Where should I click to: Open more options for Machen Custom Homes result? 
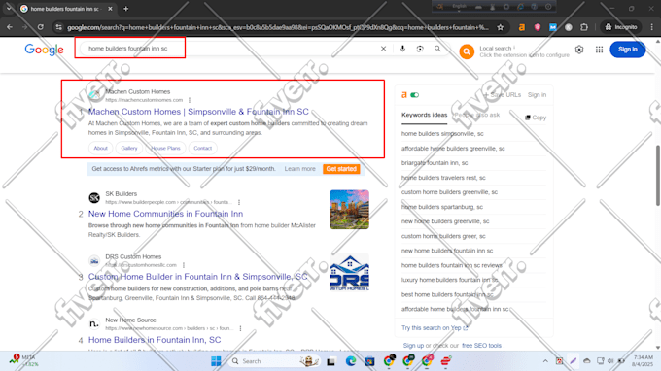(190, 100)
